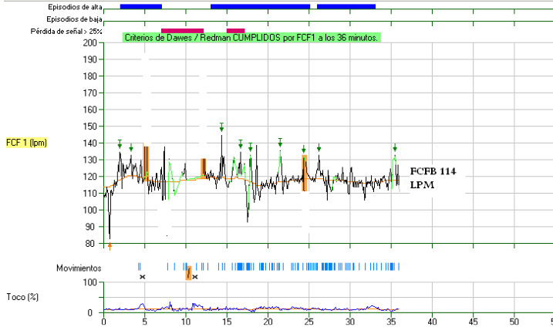Viewport: 553px width, 334px height.
Task: Click the first blue high-episode bar
Action: pyautogui.click(x=141, y=6)
